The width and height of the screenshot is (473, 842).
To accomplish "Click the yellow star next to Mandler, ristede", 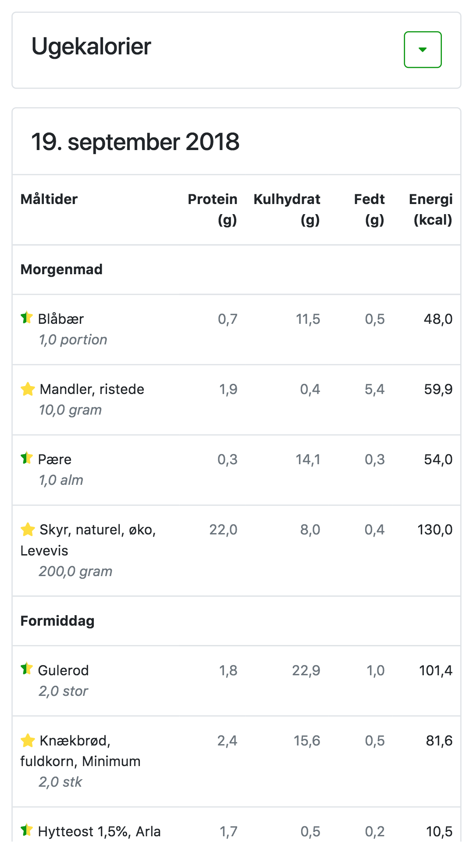I will click(28, 389).
